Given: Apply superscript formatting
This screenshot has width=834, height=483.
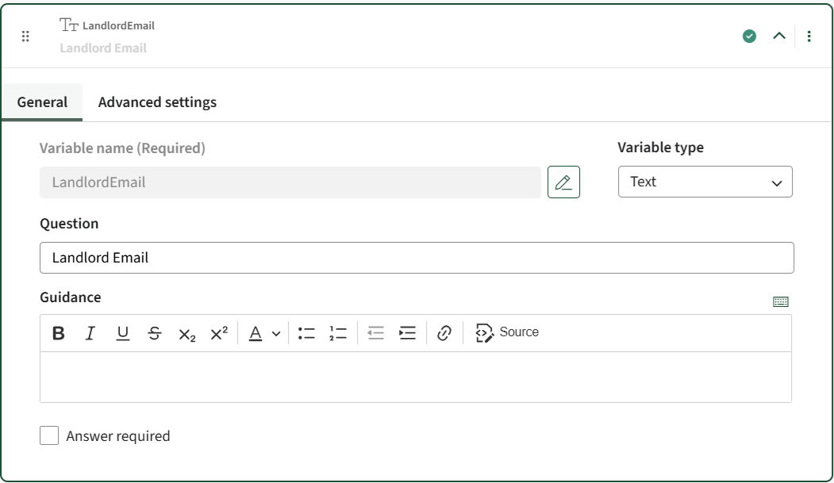Looking at the screenshot, I should pos(219,333).
